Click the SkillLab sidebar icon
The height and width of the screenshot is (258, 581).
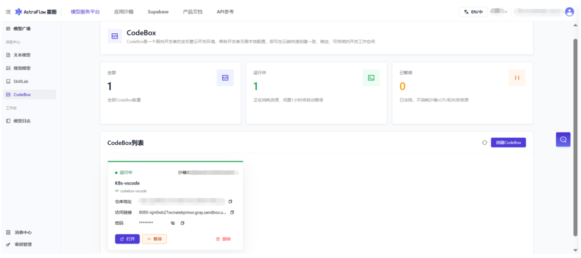pos(8,82)
